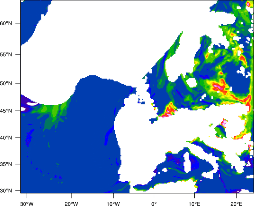This screenshot has height=206, width=254.
Task: Click the 50°N latitude label
Action: (6, 83)
